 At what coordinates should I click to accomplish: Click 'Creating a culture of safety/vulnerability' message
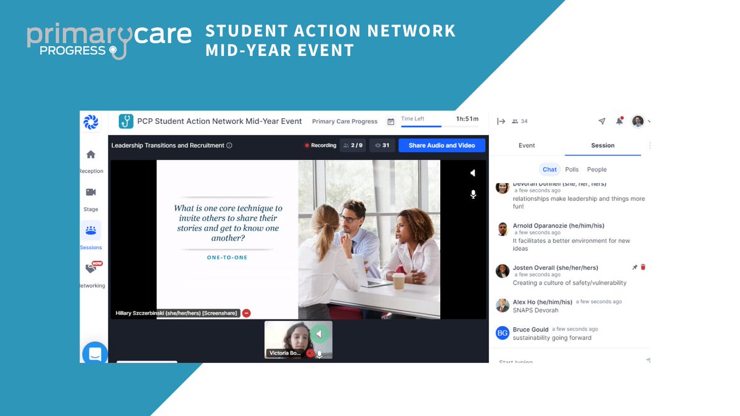(569, 283)
